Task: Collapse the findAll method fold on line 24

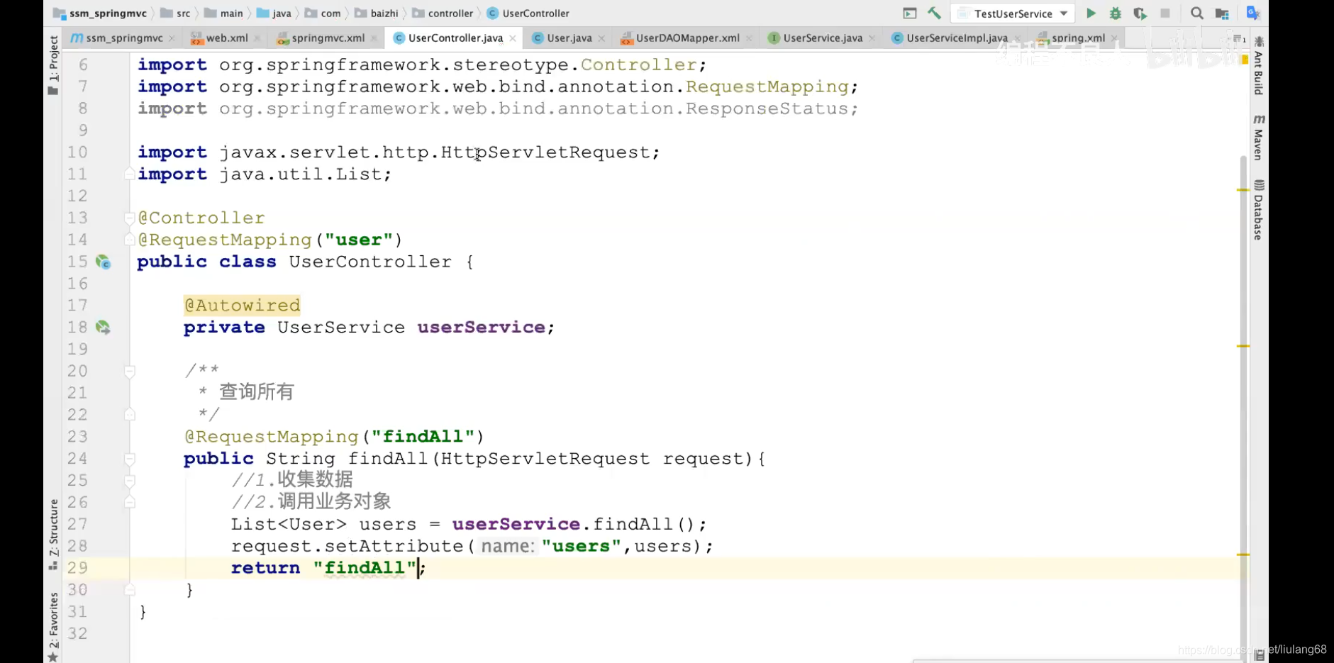Action: pyautogui.click(x=129, y=459)
